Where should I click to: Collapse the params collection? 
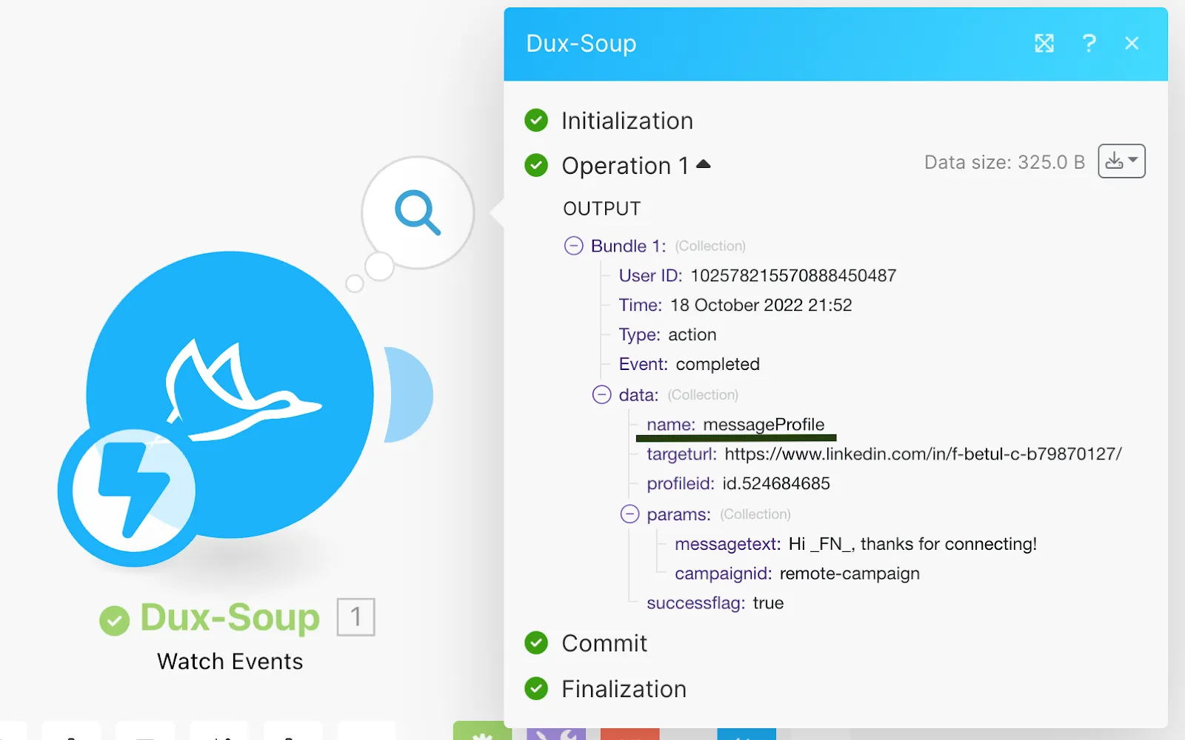point(630,514)
